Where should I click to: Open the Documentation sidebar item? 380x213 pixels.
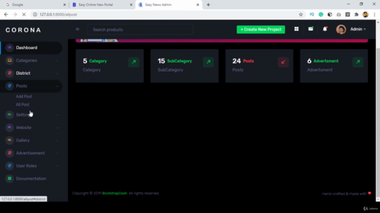[31, 179]
